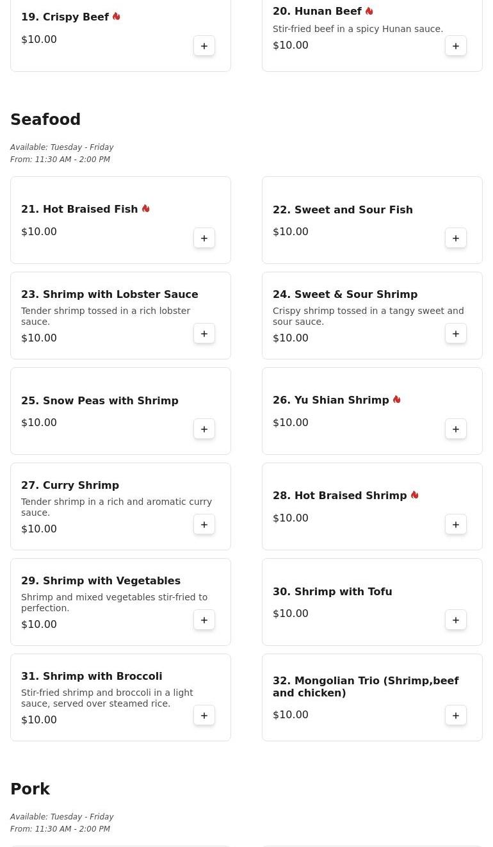Add Mongolian Trio to the cart
The image size is (493, 847).
(456, 716)
